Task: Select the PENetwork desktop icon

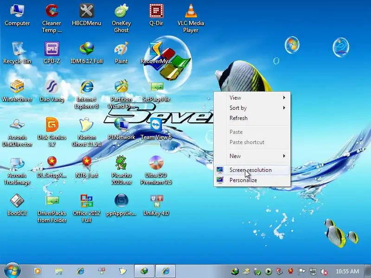Action: coord(121,129)
